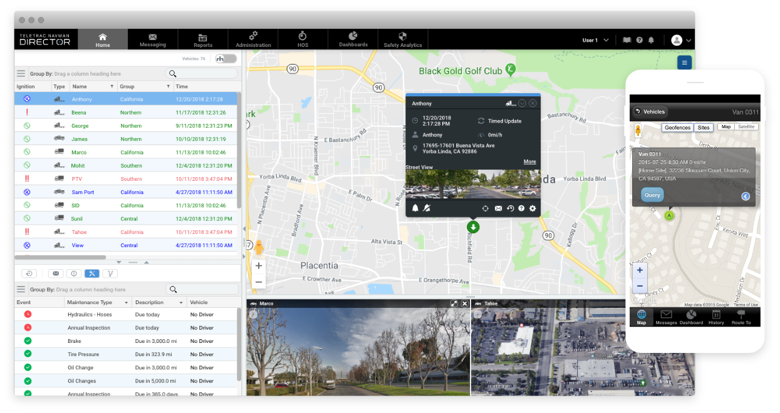Open the gear settings icon in Anthony popup

pyautogui.click(x=533, y=208)
